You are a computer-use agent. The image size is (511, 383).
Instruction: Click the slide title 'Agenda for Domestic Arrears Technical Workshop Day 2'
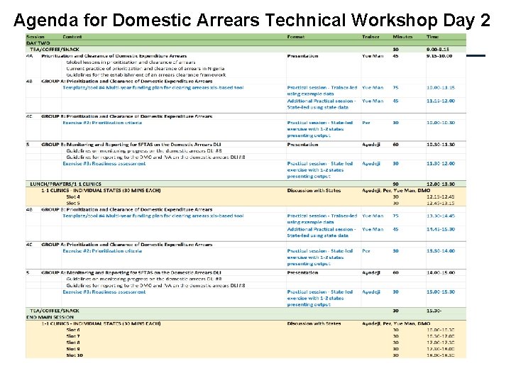[x=251, y=20]
